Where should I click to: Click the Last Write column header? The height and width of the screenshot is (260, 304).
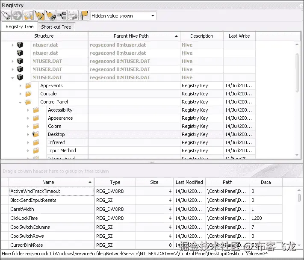(239, 36)
